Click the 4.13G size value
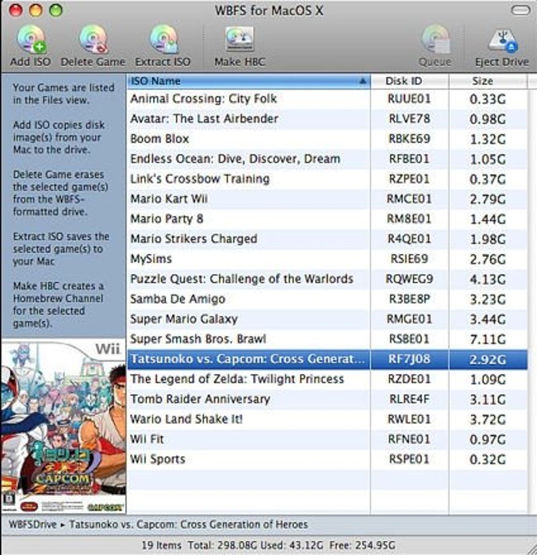 (x=488, y=279)
